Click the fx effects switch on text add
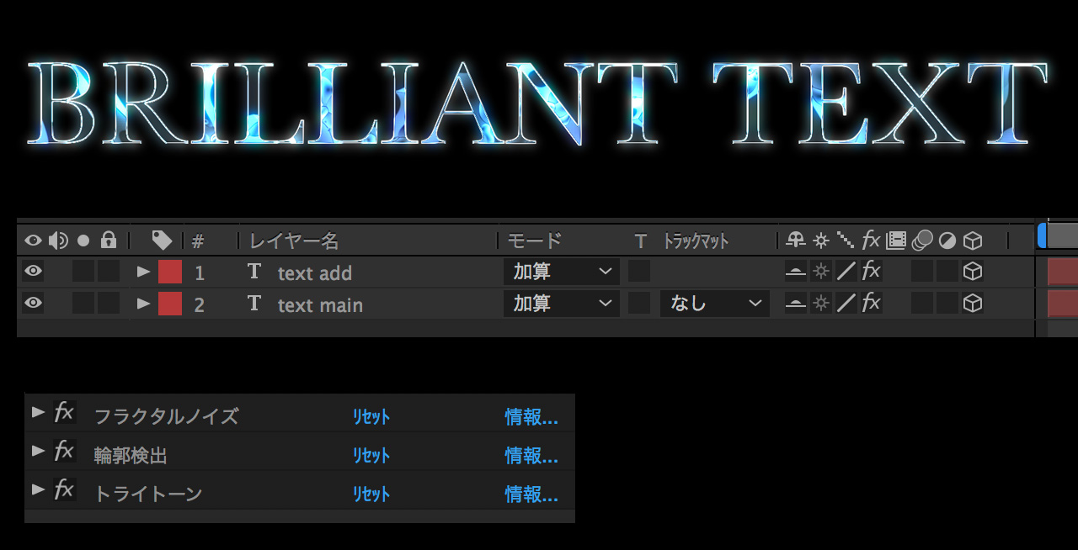 pos(872,271)
